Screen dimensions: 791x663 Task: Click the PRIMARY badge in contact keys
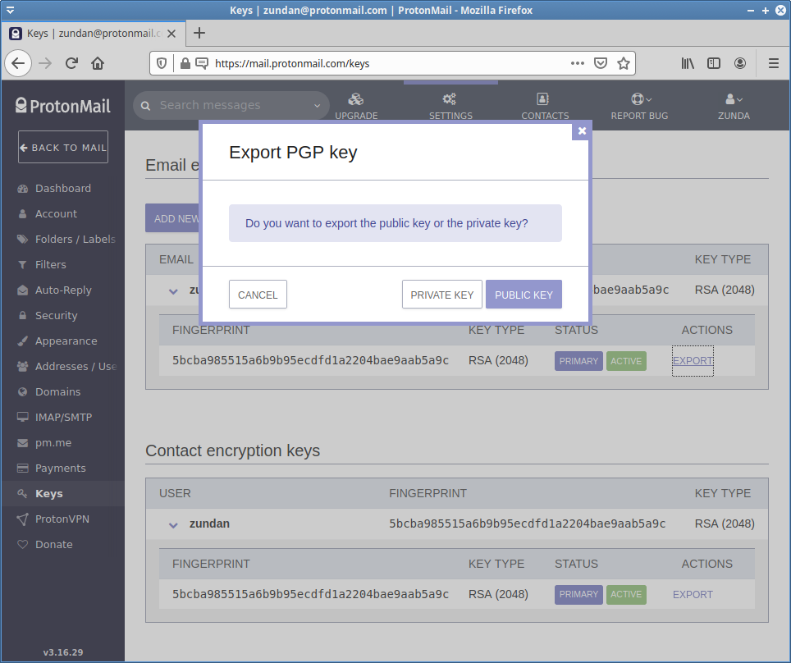point(578,594)
